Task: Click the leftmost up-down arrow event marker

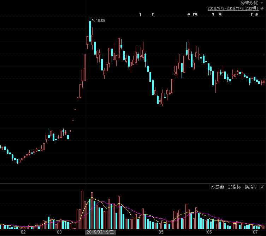Action: (140, 14)
